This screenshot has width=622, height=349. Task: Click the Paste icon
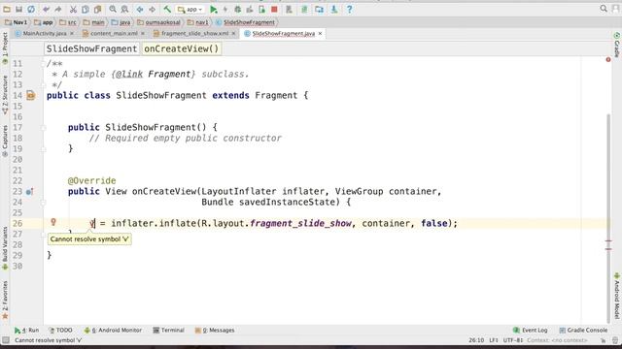(97, 9)
